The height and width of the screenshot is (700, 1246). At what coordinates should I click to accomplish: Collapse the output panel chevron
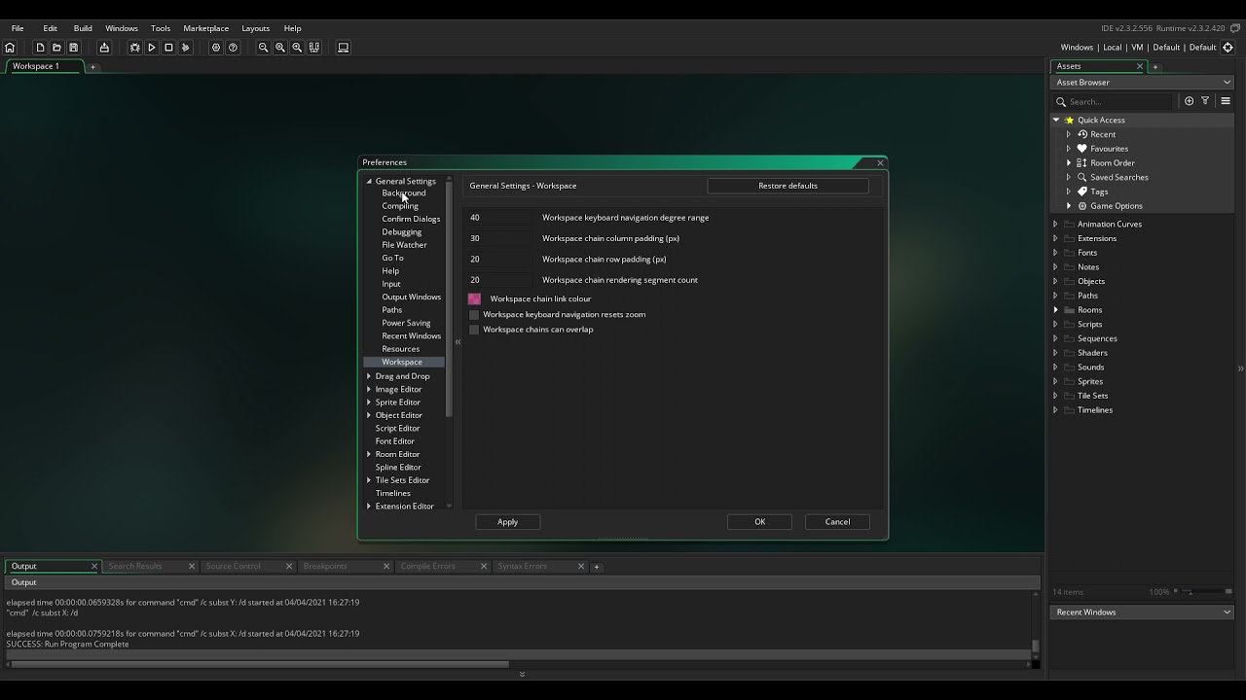(522, 674)
